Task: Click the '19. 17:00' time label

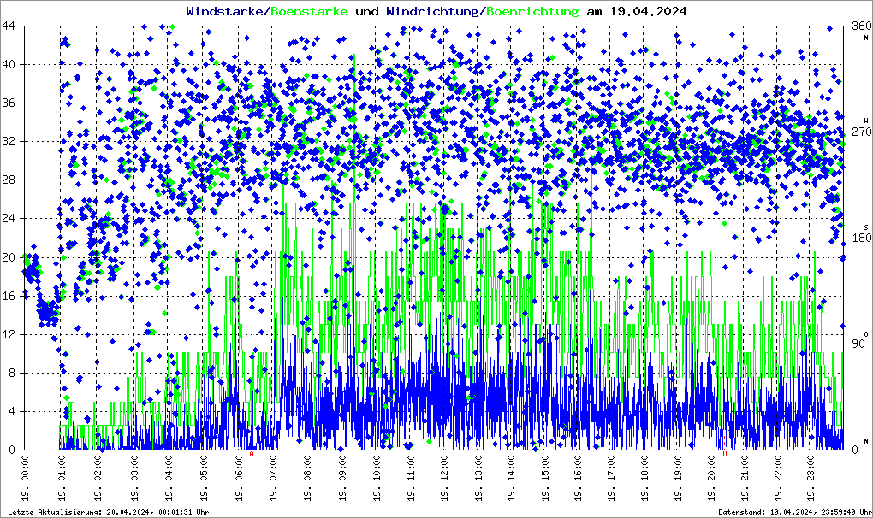Action: tap(612, 479)
